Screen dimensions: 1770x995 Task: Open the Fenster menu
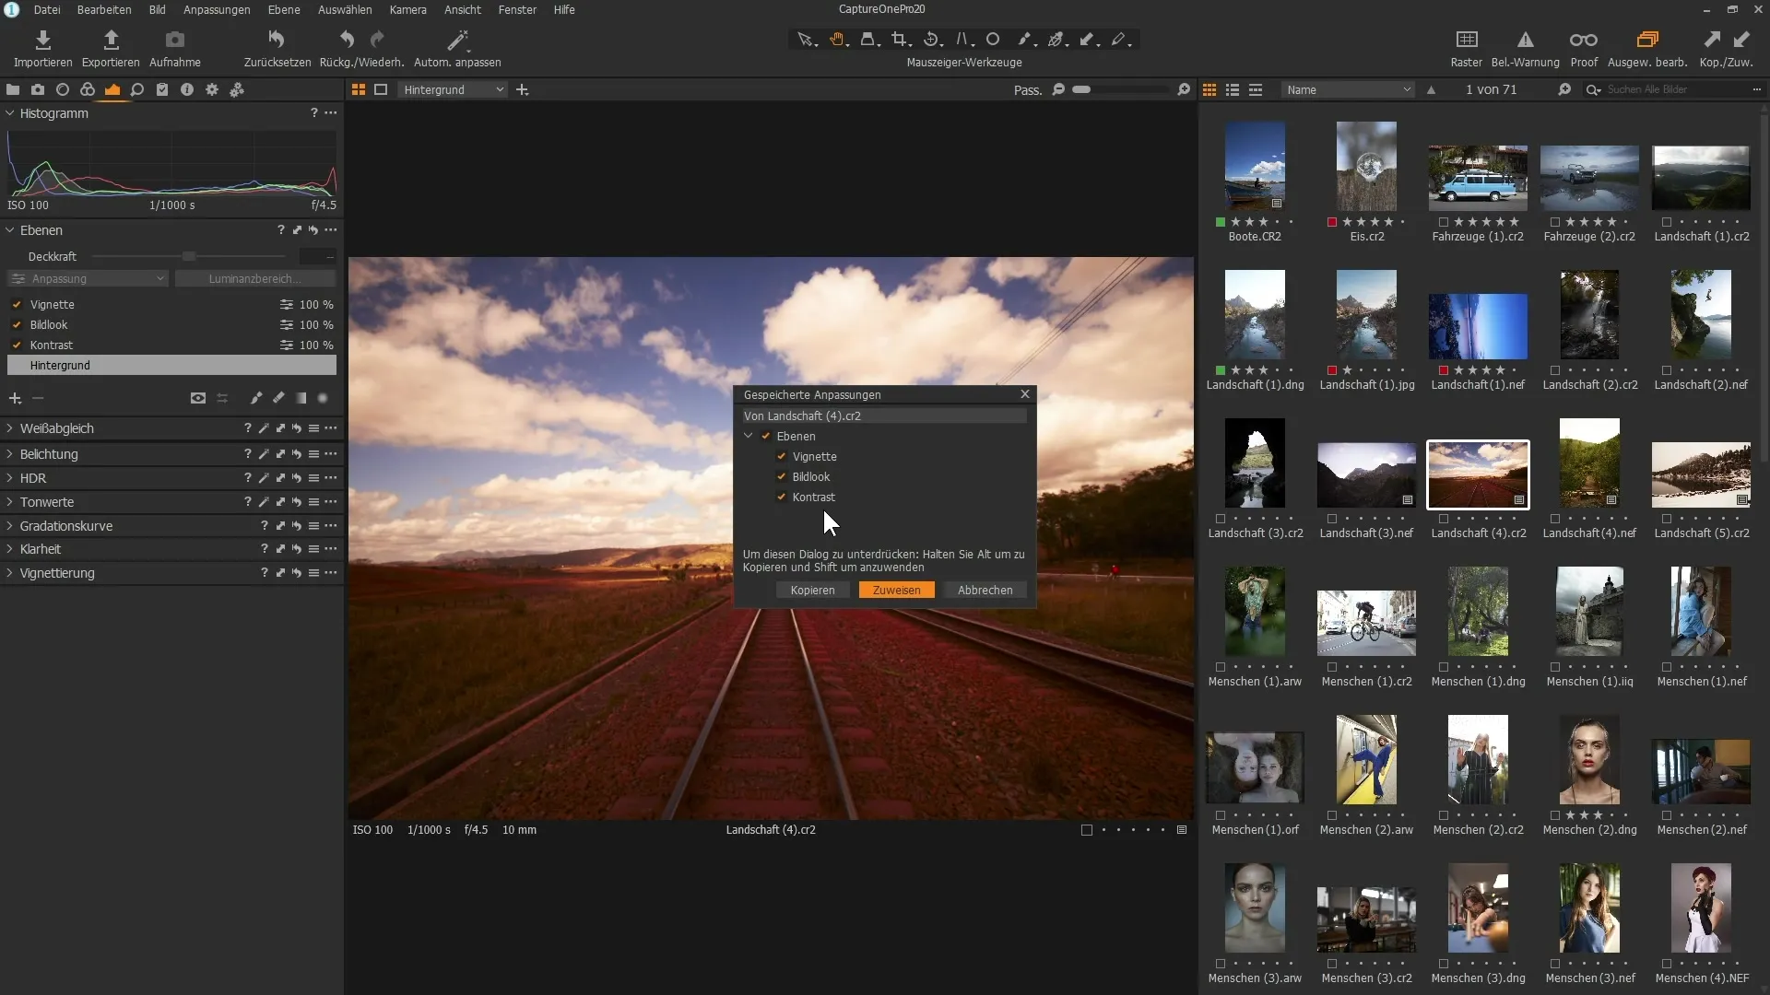tap(517, 9)
